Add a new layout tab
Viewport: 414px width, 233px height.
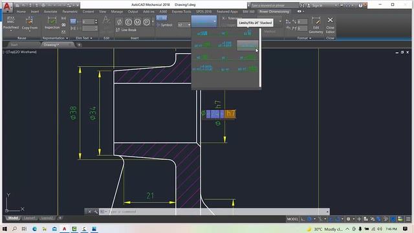pos(60,218)
